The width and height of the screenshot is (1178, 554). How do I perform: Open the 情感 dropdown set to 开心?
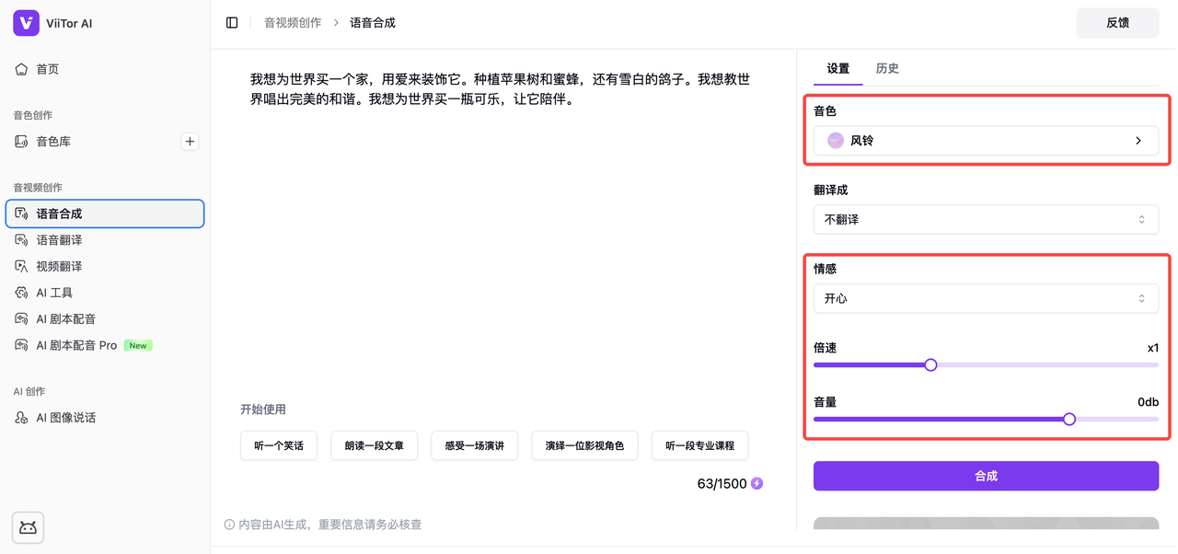tap(986, 299)
